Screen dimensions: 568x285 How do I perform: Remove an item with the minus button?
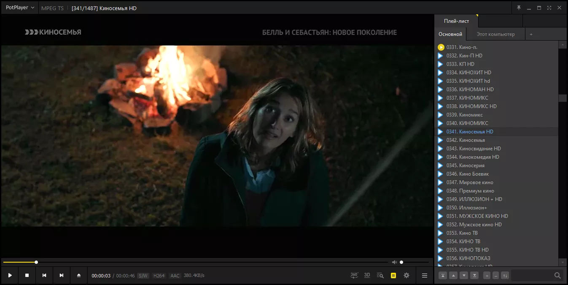(x=496, y=275)
